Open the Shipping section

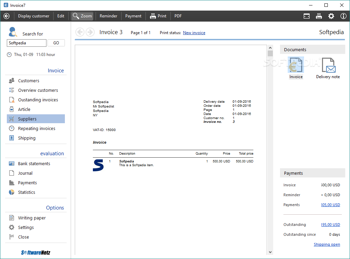(x=27, y=138)
